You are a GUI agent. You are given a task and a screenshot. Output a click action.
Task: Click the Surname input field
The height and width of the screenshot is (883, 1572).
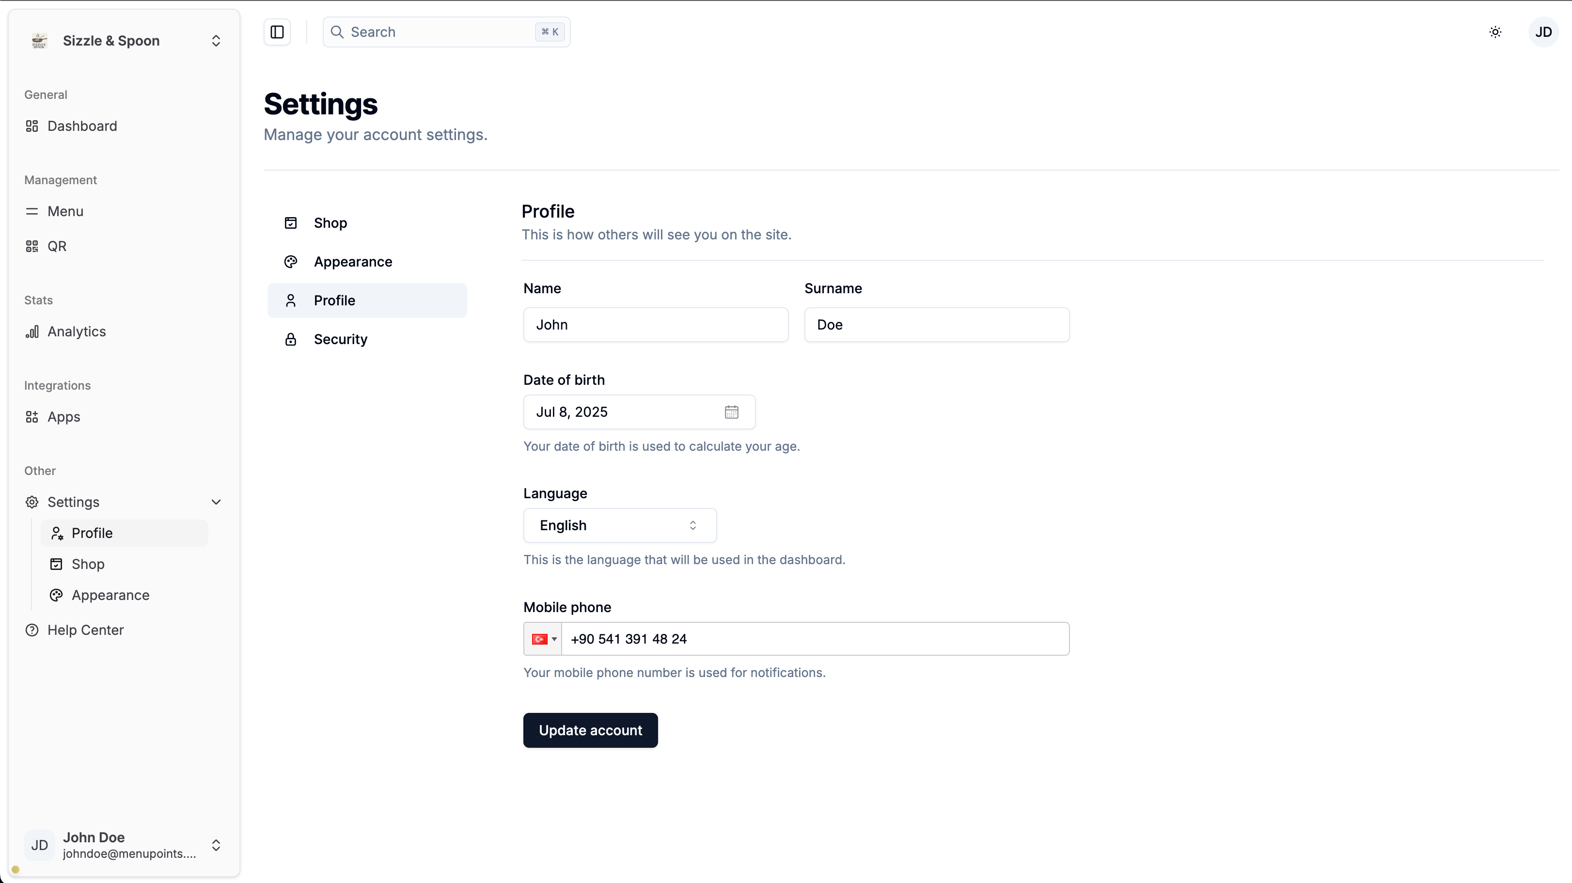click(x=936, y=325)
